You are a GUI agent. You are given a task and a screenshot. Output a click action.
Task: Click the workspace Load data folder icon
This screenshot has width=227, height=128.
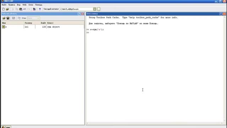coord(4,18)
